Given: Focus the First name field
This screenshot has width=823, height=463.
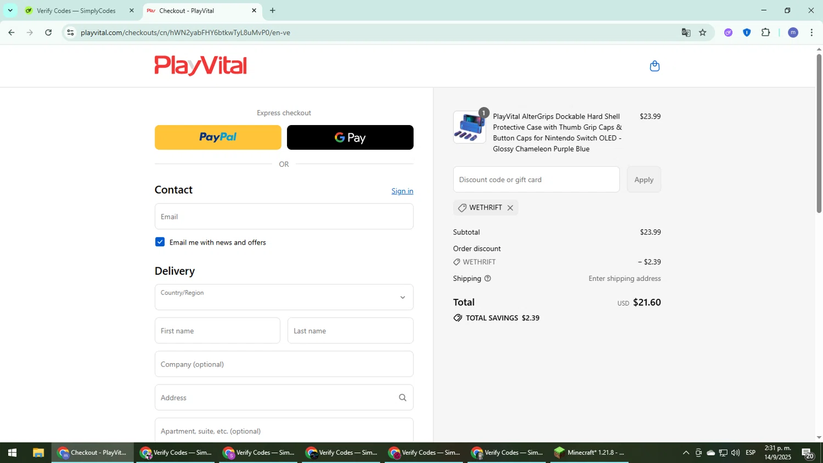Looking at the screenshot, I should point(217,331).
